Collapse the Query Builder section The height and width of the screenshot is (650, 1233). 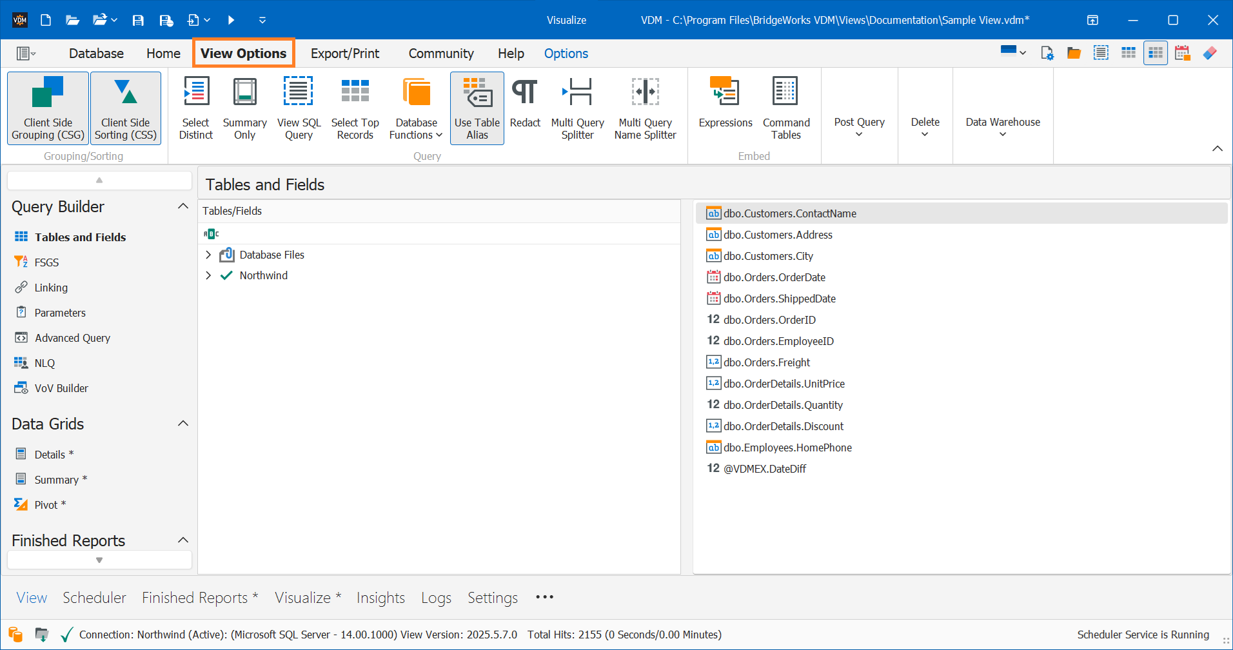coord(183,206)
